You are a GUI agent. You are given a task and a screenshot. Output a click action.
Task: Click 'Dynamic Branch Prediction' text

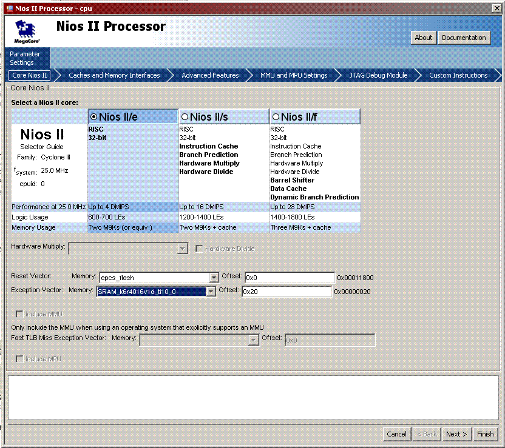point(314,197)
